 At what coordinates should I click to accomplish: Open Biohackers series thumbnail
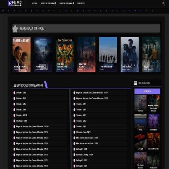[153, 123]
